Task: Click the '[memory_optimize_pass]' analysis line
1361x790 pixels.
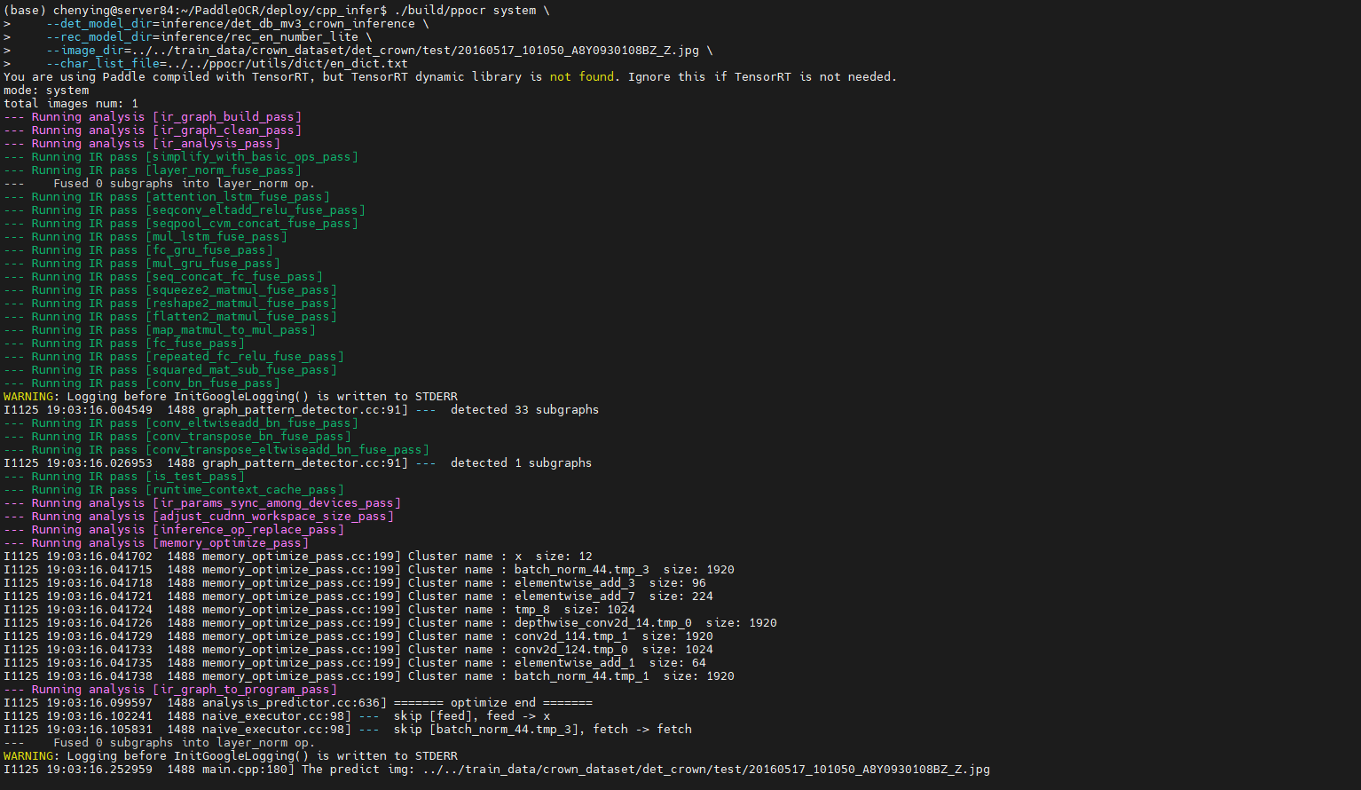Action: point(156,543)
